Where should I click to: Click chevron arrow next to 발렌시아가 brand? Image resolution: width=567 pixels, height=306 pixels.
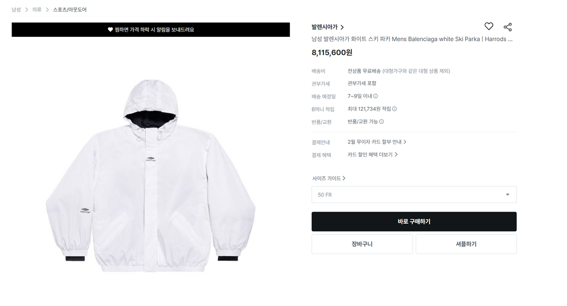click(x=342, y=27)
